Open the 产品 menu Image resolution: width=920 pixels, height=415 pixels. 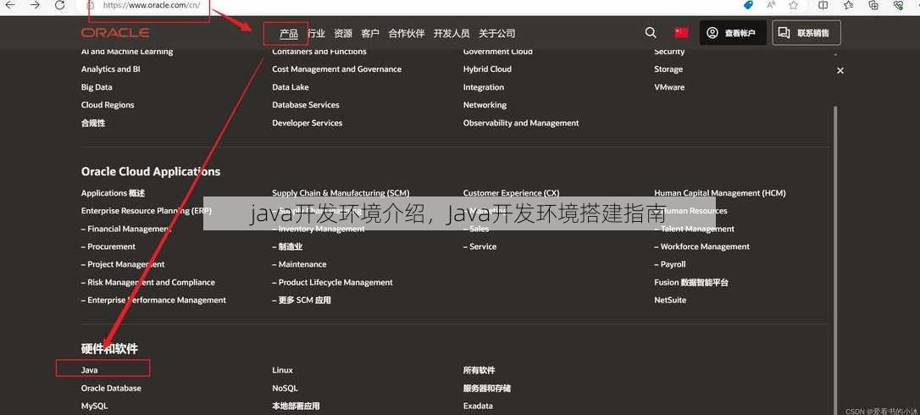[289, 34]
